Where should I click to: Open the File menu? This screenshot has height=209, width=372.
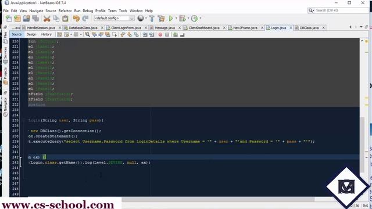(6, 10)
